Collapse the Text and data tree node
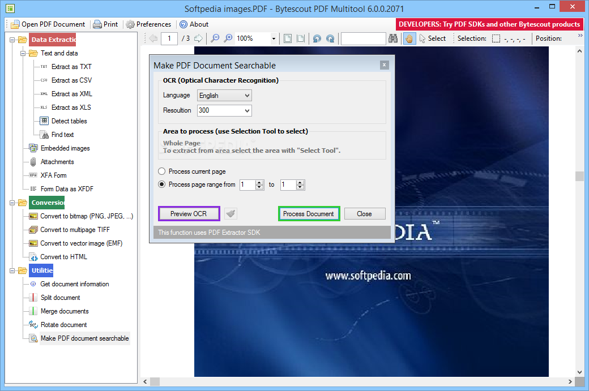Screen dimensions: 589x391 [23, 53]
